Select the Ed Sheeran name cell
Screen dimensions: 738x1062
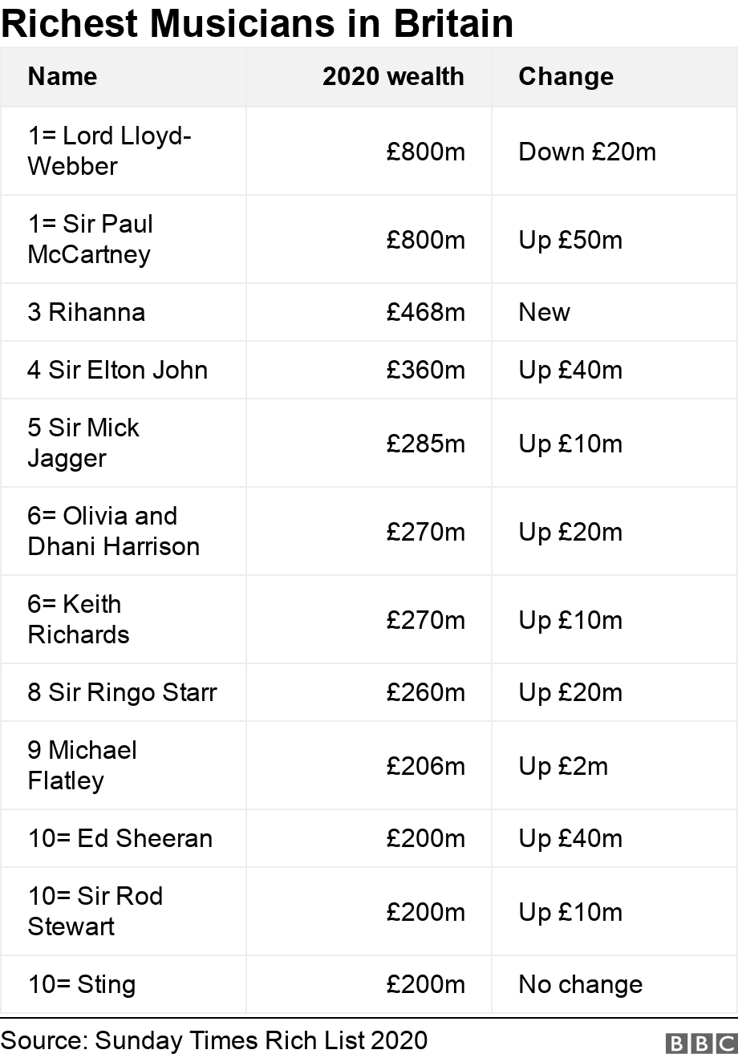coord(120,838)
